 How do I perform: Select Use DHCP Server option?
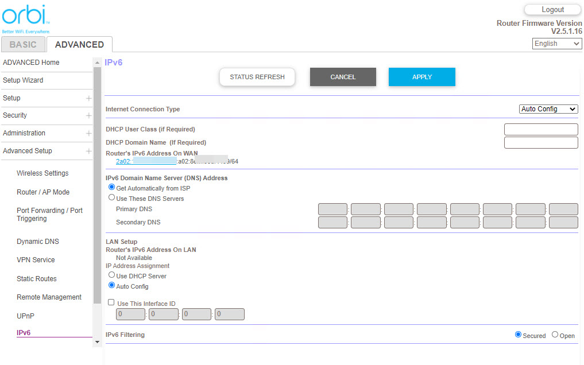[x=112, y=275]
